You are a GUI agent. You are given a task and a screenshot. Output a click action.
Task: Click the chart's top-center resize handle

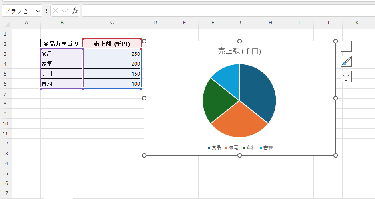coord(239,41)
